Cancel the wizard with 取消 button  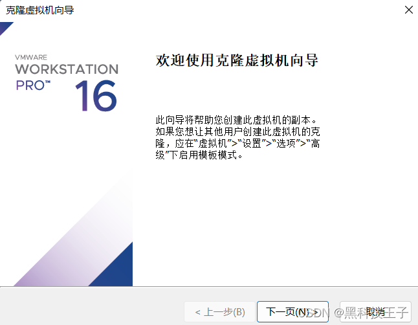(x=375, y=311)
